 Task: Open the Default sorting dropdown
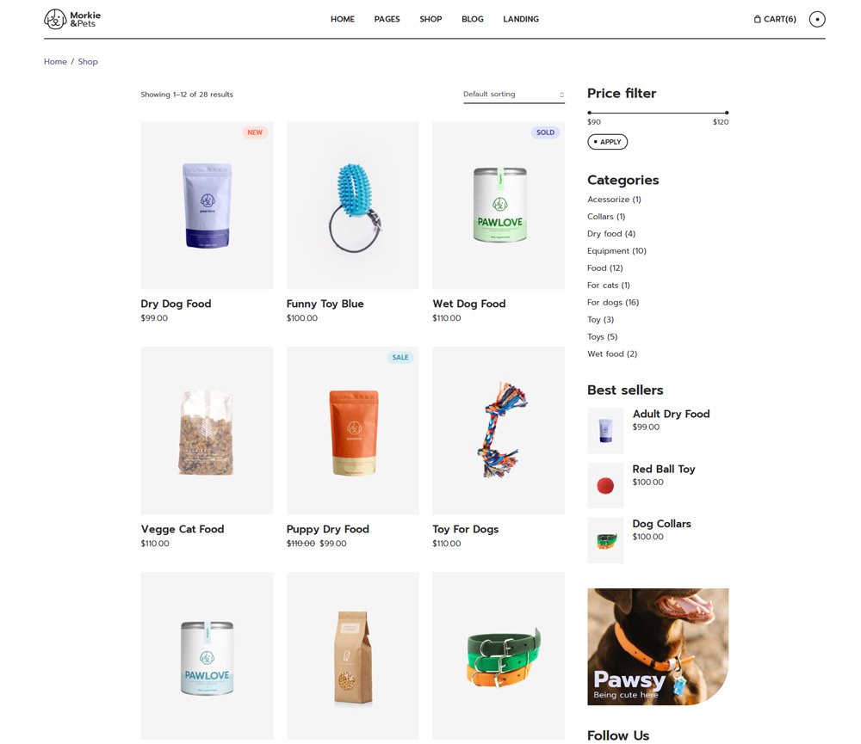(513, 95)
